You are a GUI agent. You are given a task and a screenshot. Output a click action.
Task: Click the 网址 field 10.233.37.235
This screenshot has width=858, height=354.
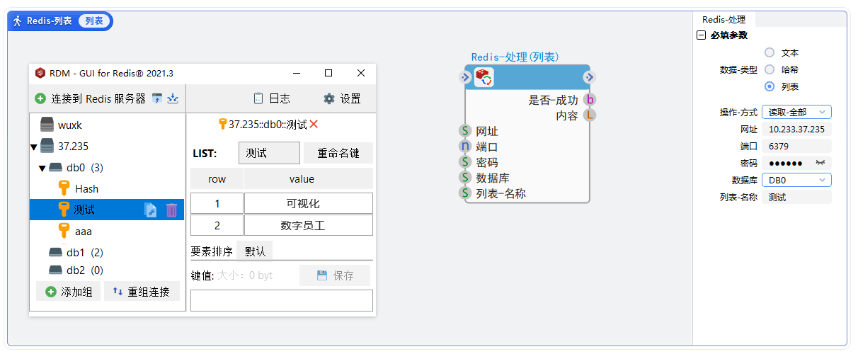pyautogui.click(x=796, y=130)
